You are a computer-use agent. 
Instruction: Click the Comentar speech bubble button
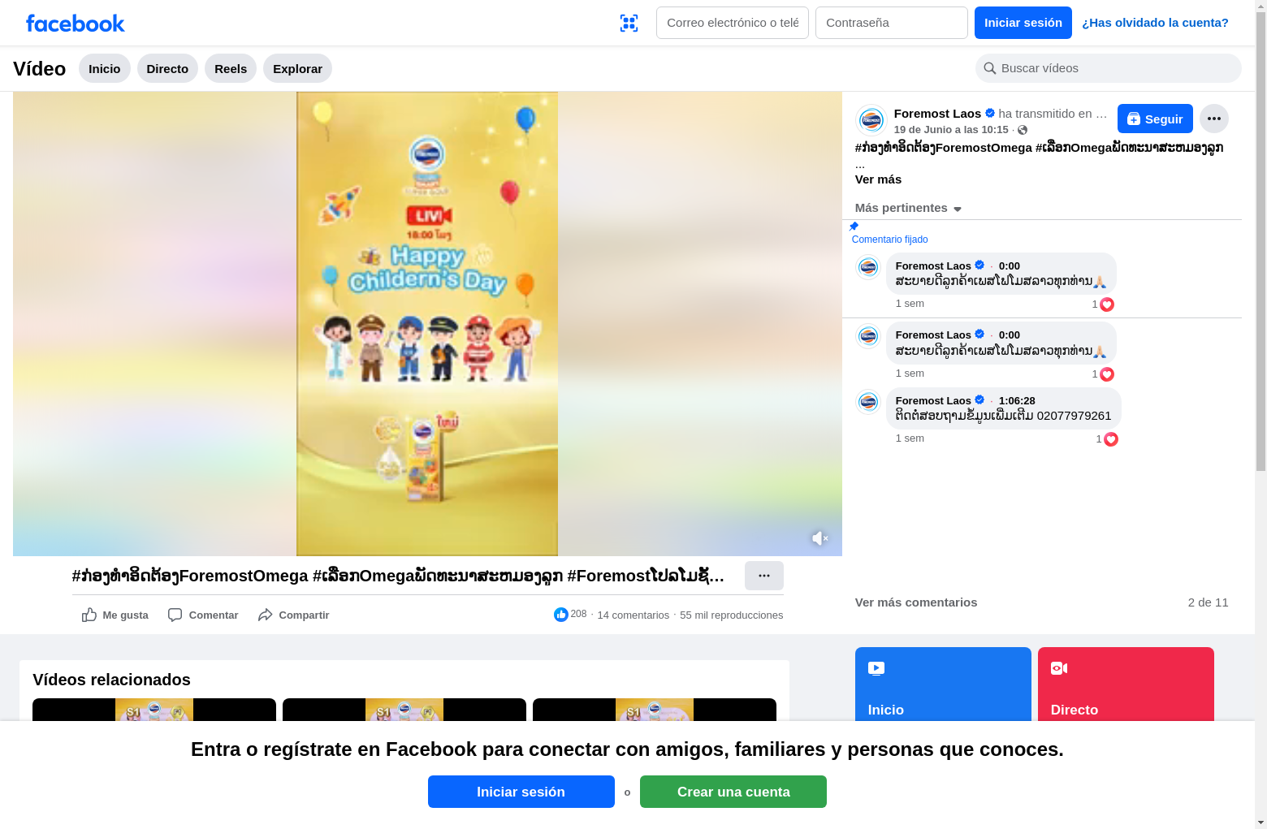pyautogui.click(x=203, y=615)
